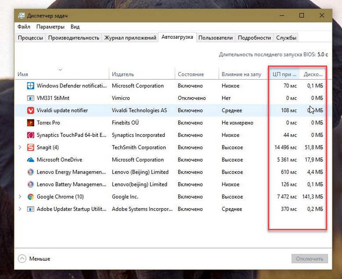Switch to the Службы tab
The height and width of the screenshot is (279, 342).
286,38
